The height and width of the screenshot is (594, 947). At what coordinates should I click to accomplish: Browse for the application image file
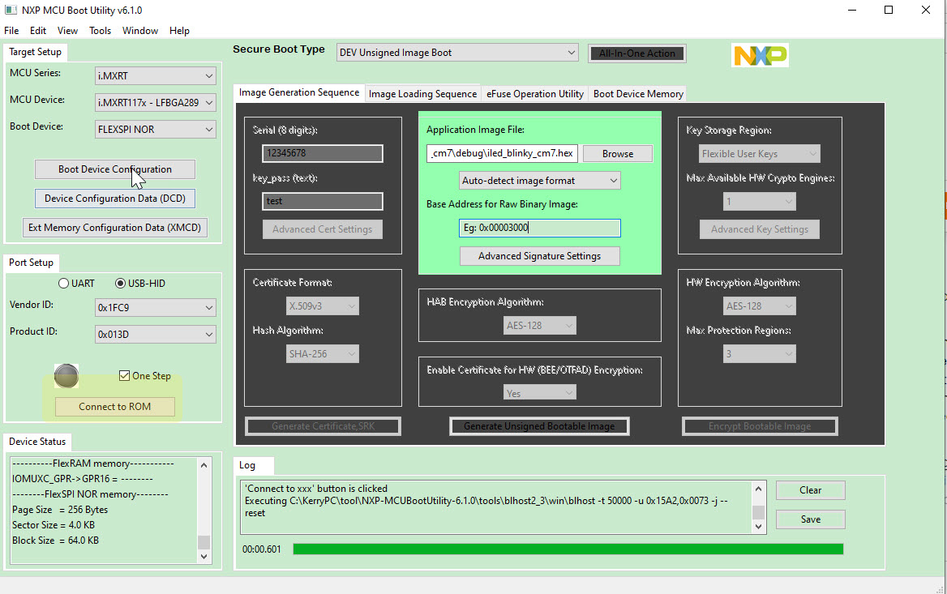617,153
